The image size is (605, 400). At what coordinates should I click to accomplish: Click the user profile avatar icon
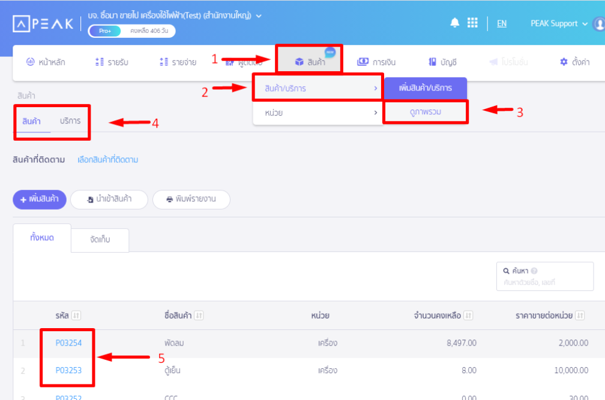coord(599,24)
